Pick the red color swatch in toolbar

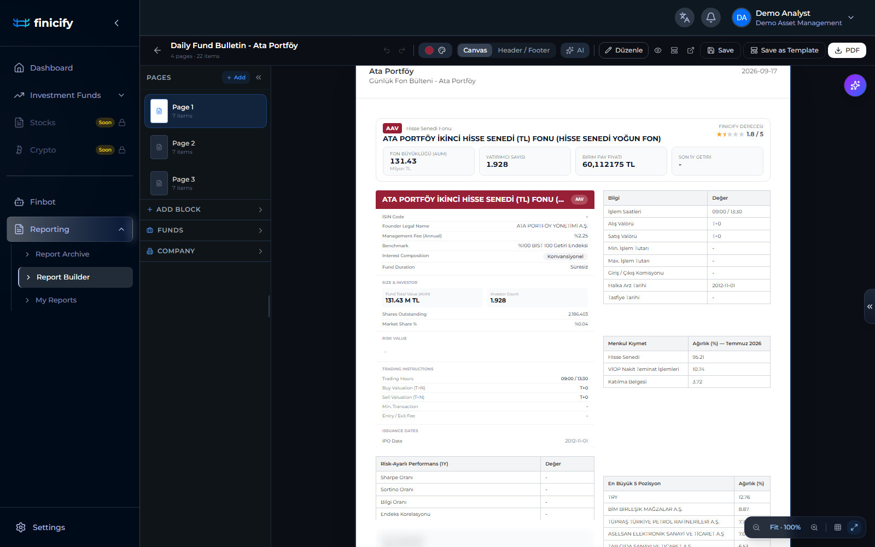[429, 50]
